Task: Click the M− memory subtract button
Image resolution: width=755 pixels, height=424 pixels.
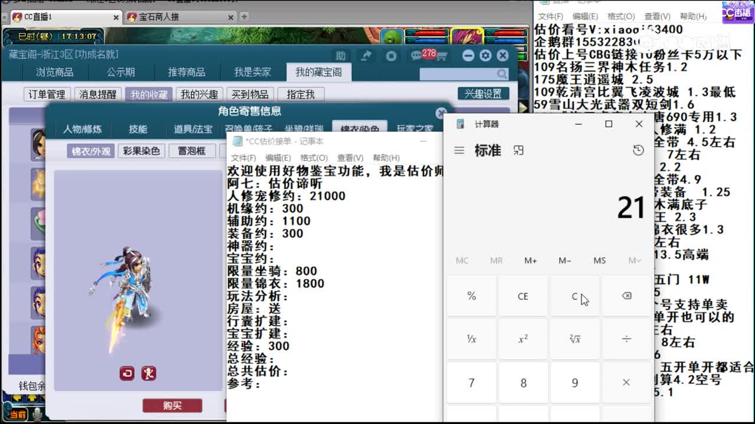Action: [x=565, y=260]
